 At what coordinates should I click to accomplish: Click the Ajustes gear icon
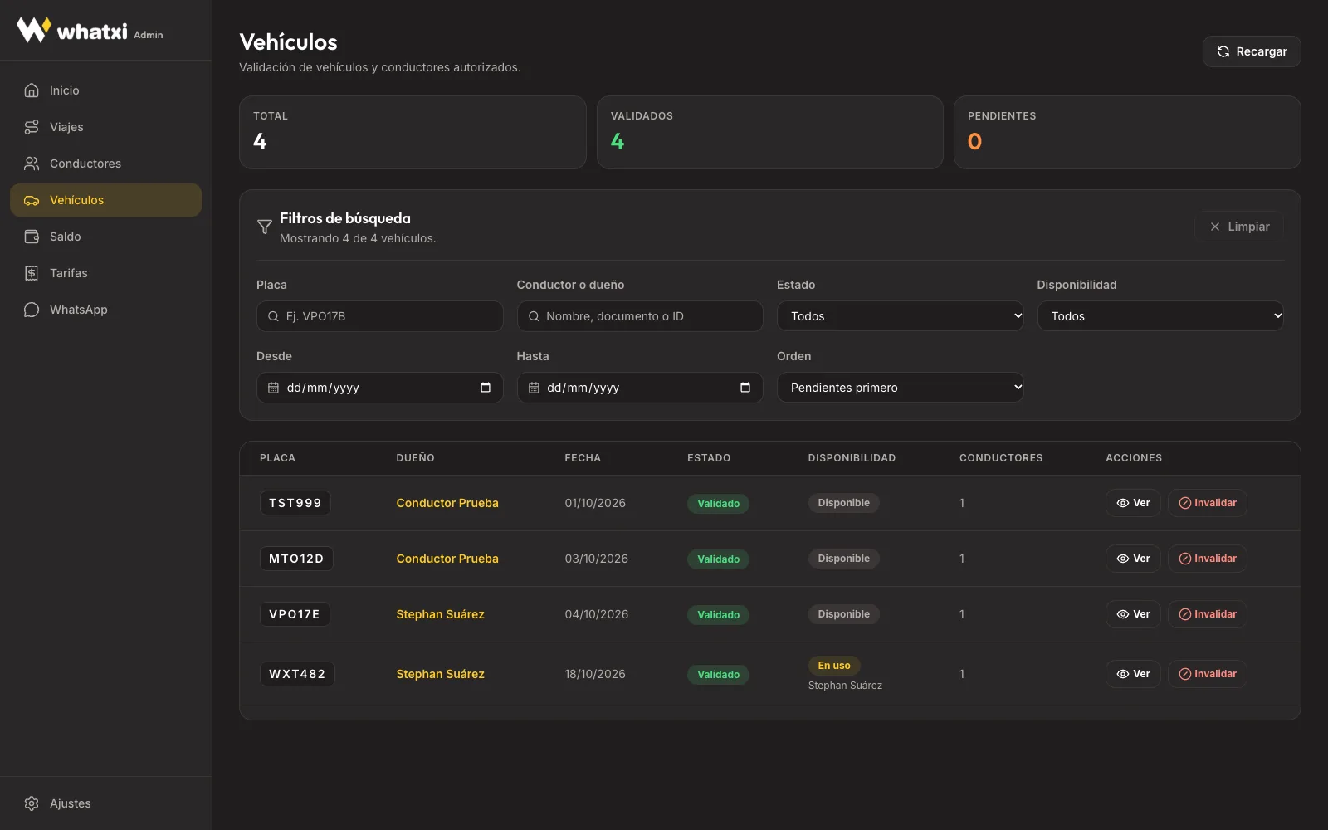click(32, 803)
